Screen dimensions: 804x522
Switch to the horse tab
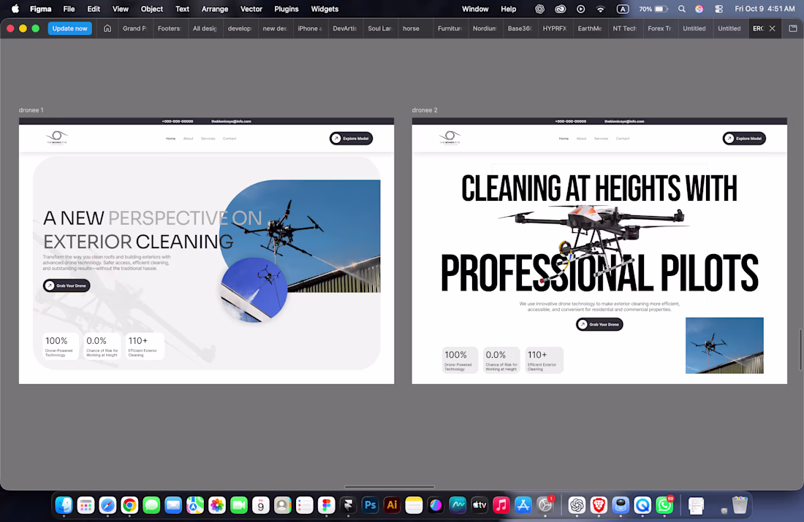[412, 28]
